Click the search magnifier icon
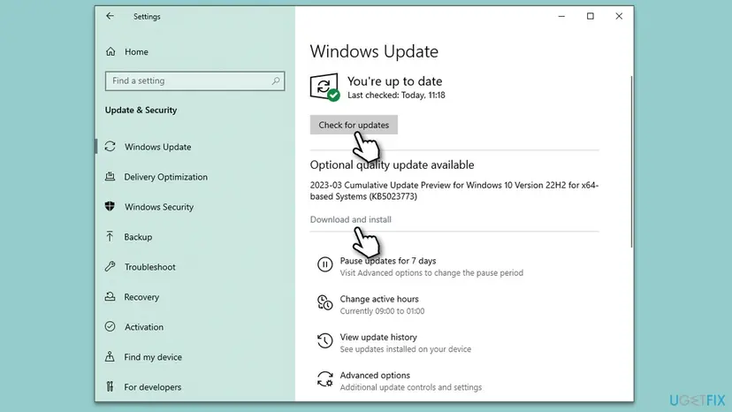732x412 pixels. click(x=276, y=80)
